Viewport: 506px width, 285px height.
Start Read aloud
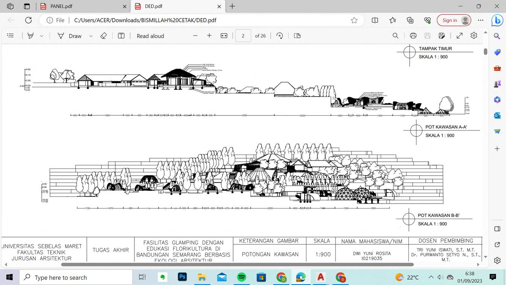150,36
